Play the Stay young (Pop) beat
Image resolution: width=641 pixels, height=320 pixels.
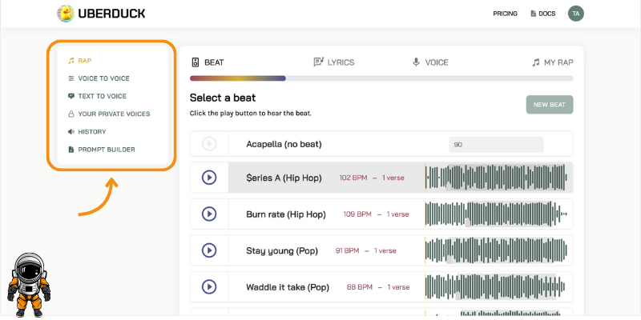tap(209, 250)
